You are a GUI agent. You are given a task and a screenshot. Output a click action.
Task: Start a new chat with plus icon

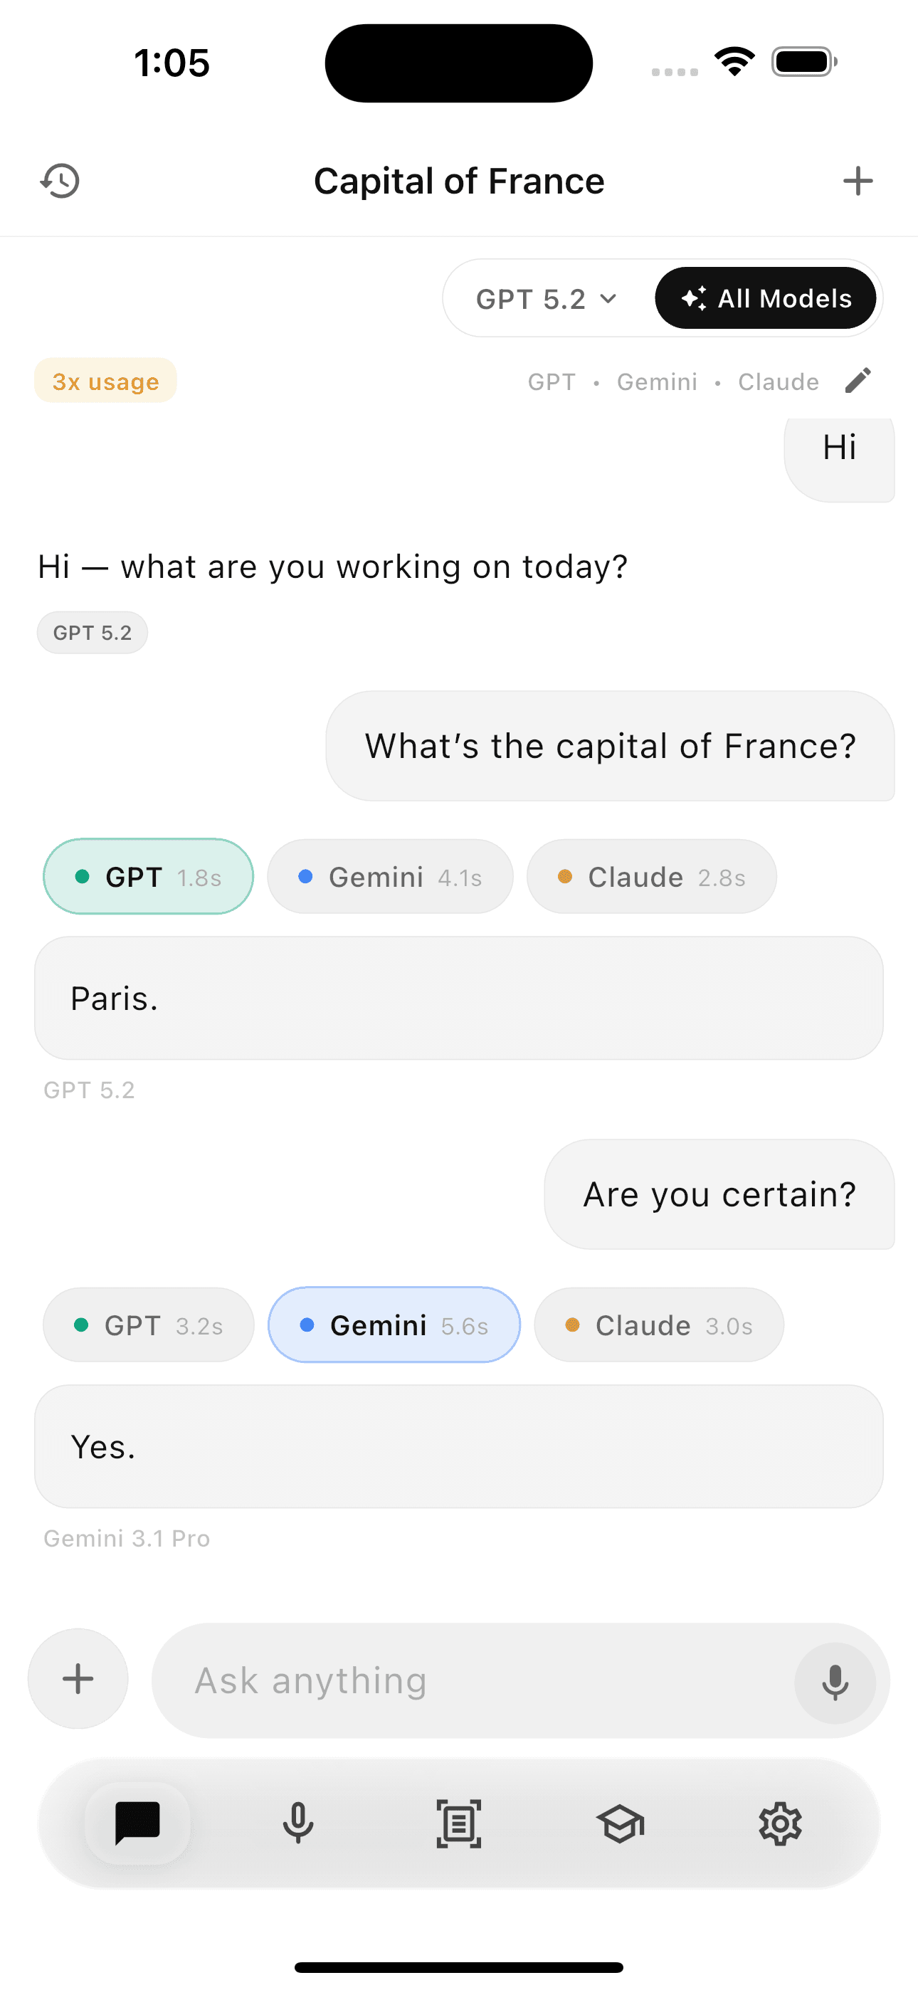point(857,181)
